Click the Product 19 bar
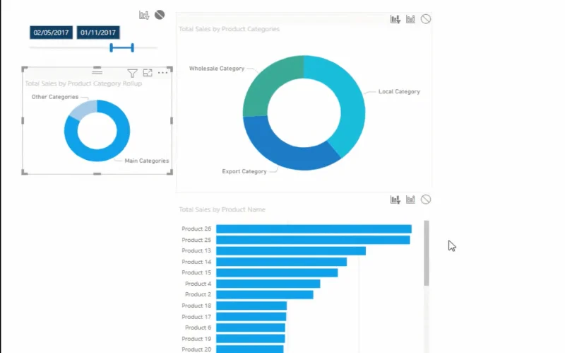The image size is (565, 353). click(251, 339)
